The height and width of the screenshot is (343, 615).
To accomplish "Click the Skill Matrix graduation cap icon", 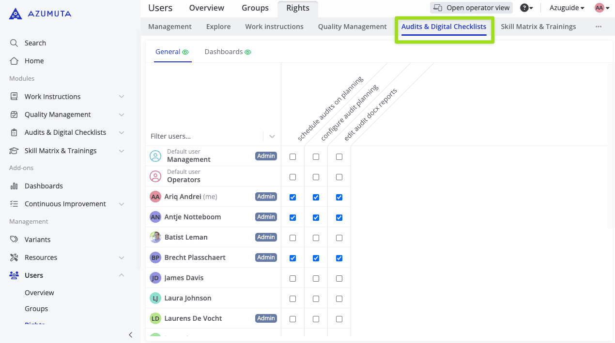I will (x=14, y=151).
